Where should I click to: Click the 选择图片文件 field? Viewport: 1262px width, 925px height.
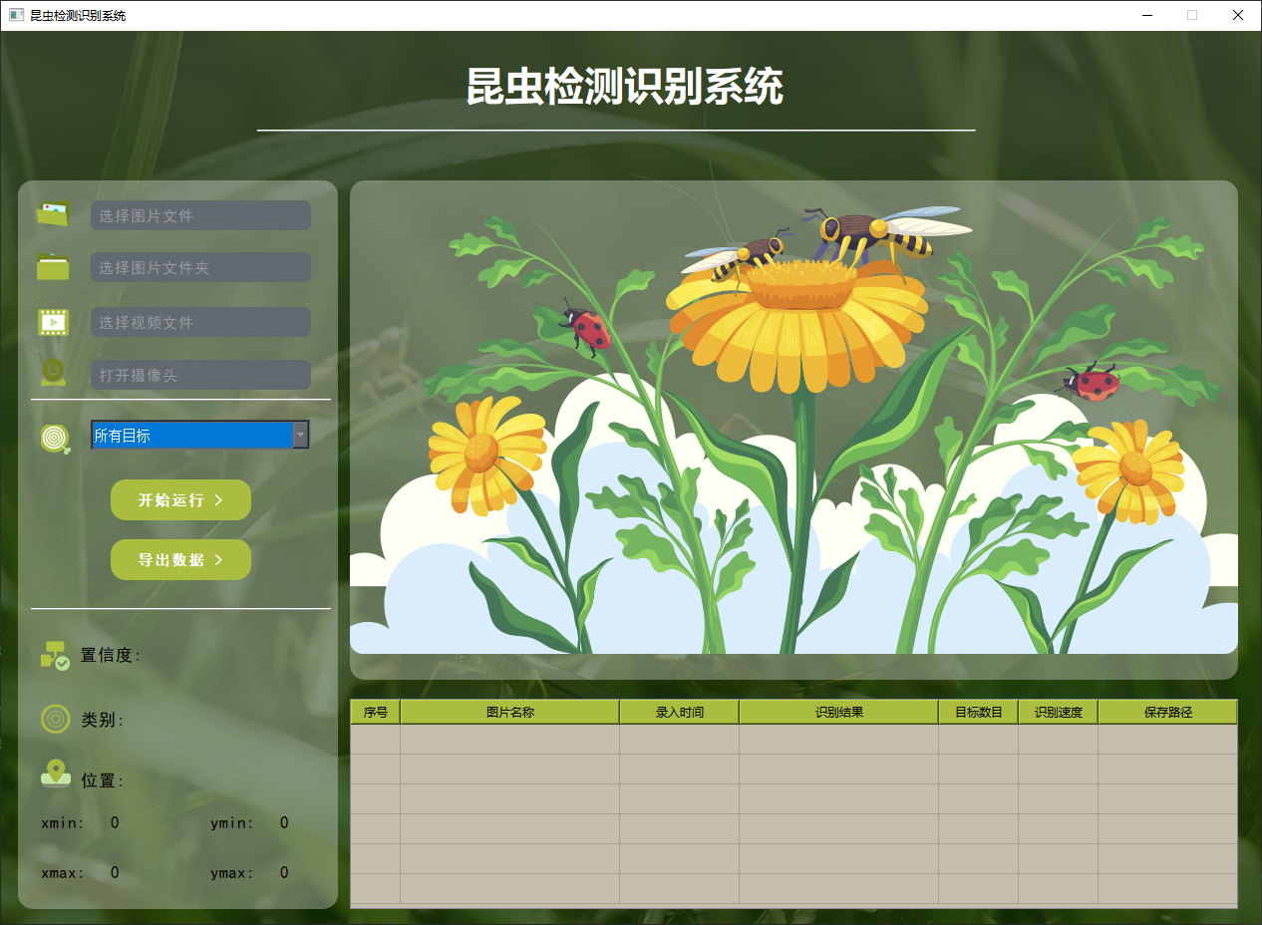(200, 215)
